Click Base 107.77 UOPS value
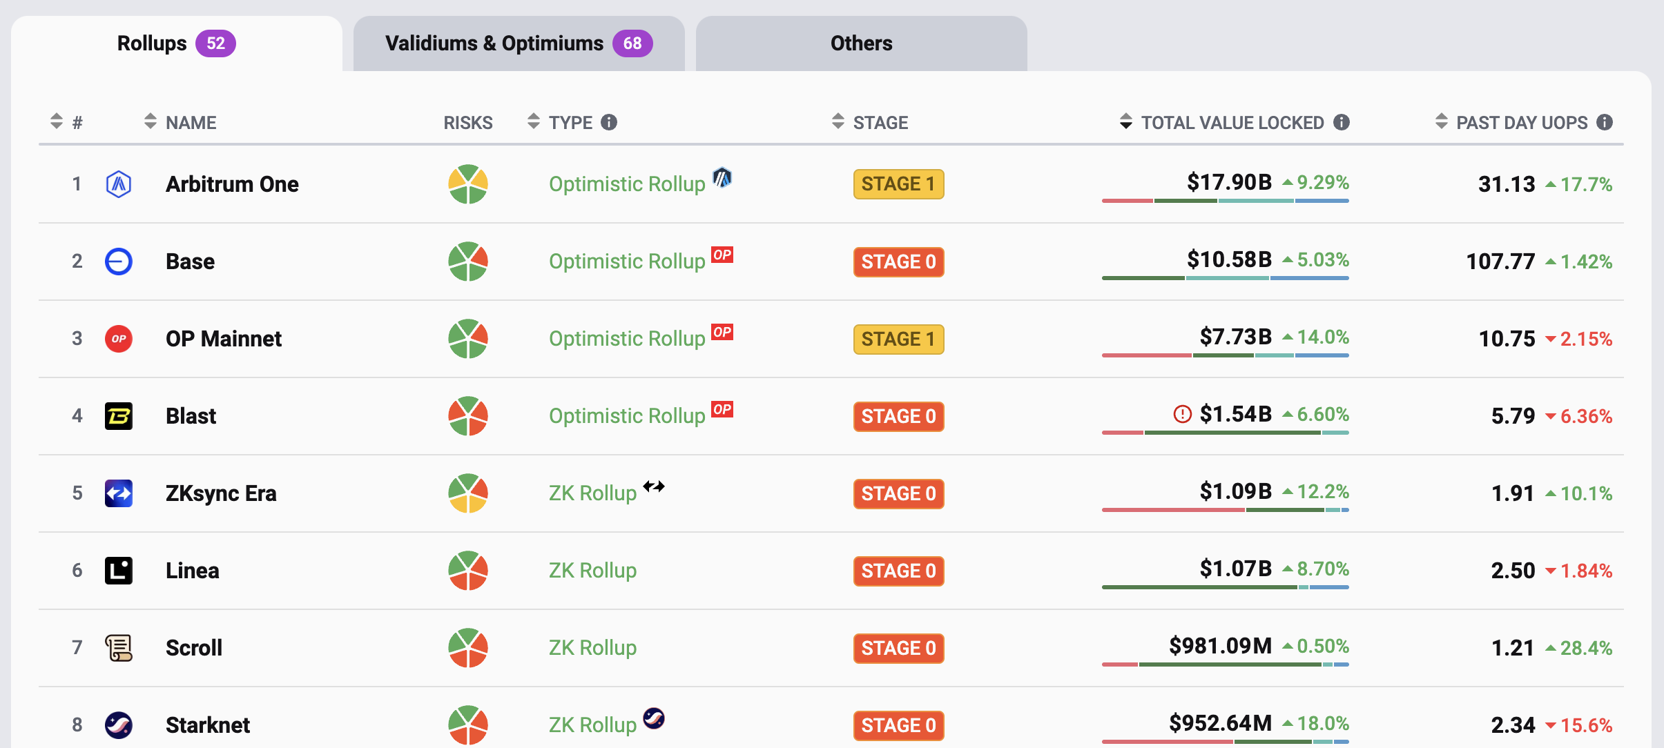This screenshot has height=748, width=1664. click(x=1500, y=262)
